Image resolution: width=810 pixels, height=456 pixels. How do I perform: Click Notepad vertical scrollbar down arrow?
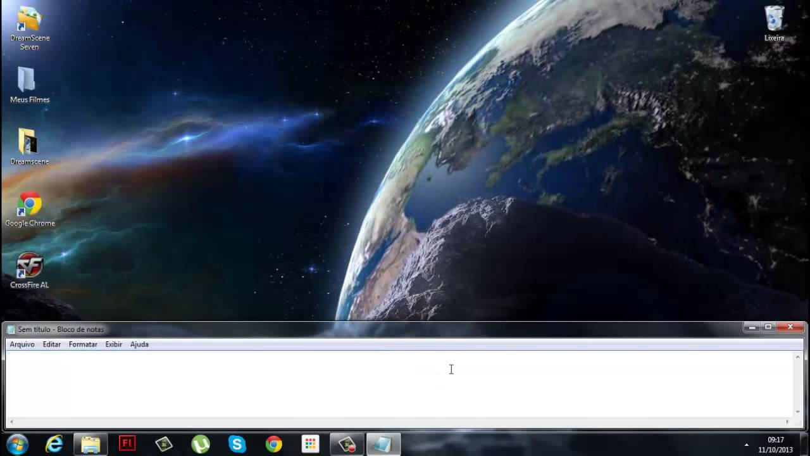point(798,412)
